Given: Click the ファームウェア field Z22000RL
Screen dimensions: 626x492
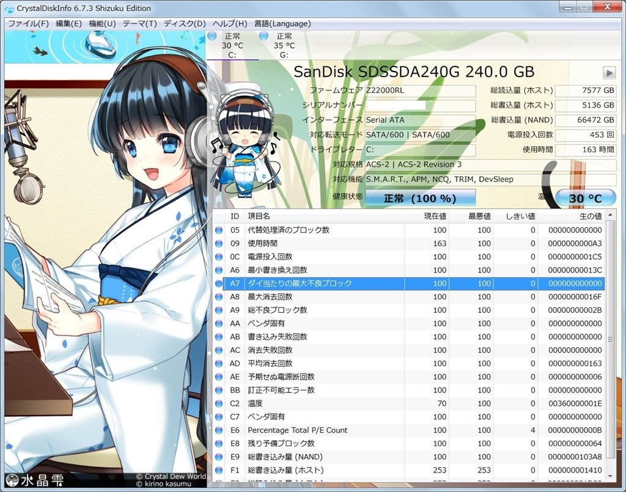Looking at the screenshot, I should pos(420,90).
